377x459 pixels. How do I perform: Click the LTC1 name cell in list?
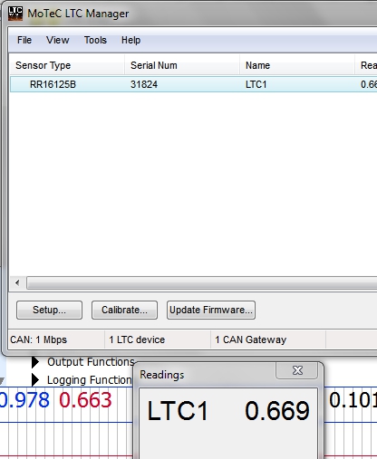(x=256, y=84)
